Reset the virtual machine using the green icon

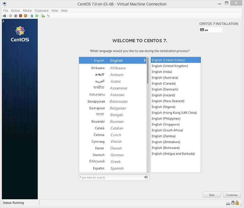pyautogui.click(x=37, y=16)
